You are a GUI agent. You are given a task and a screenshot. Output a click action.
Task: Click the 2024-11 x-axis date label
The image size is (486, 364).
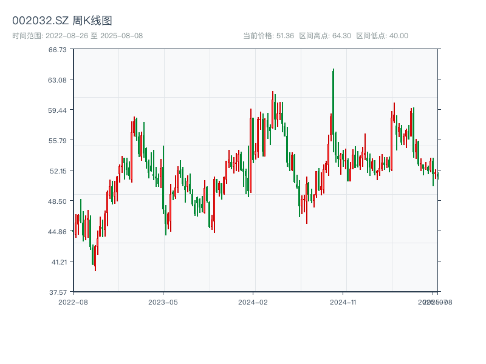pyautogui.click(x=343, y=302)
